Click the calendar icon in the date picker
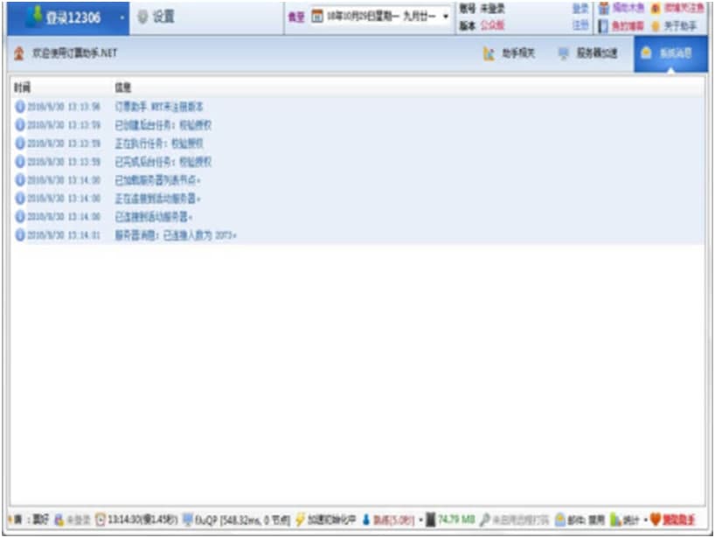The width and height of the screenshot is (715, 538). 317,17
